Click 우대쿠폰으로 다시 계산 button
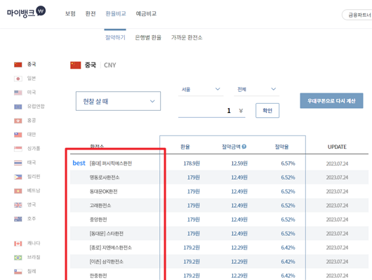 (331, 100)
